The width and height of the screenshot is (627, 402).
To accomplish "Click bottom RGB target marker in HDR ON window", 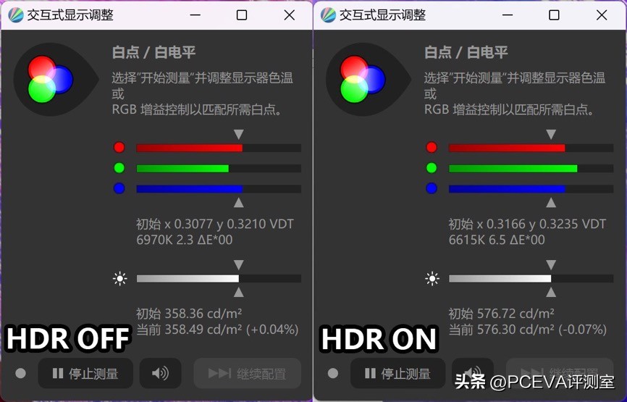I will click(x=551, y=203).
